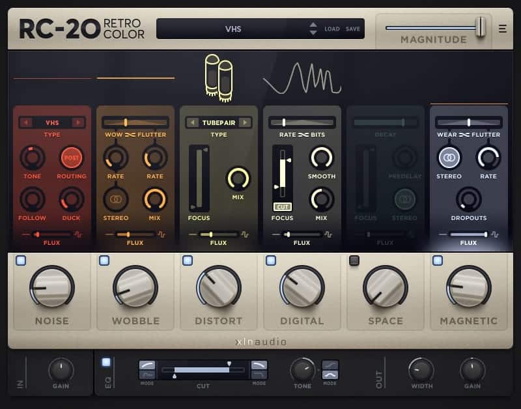Select lower EQ high-cut mode icon
Viewport: 521px width, 409px height.
click(x=259, y=375)
